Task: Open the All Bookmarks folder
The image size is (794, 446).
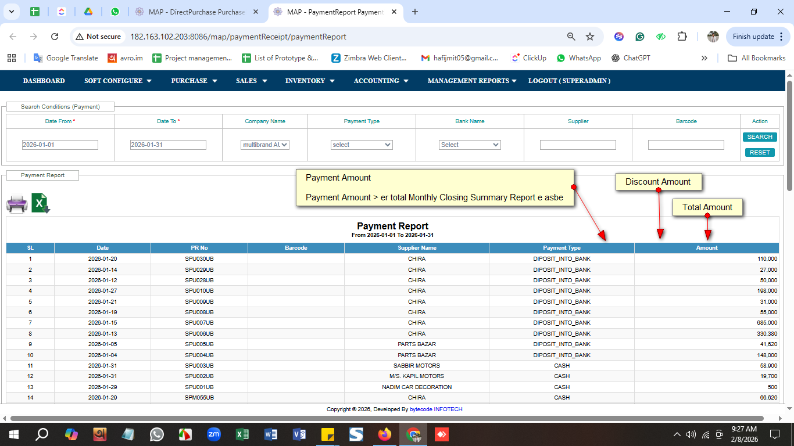Action: 757,58
